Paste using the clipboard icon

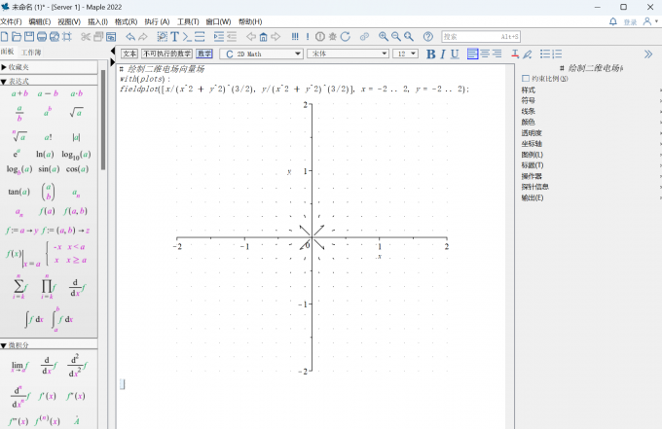[111, 37]
